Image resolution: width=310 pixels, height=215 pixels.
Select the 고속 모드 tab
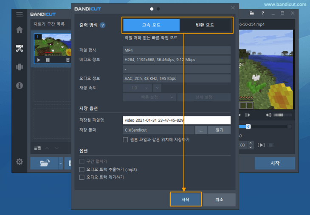(x=151, y=25)
